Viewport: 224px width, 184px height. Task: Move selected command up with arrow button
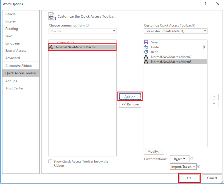[x=214, y=97]
